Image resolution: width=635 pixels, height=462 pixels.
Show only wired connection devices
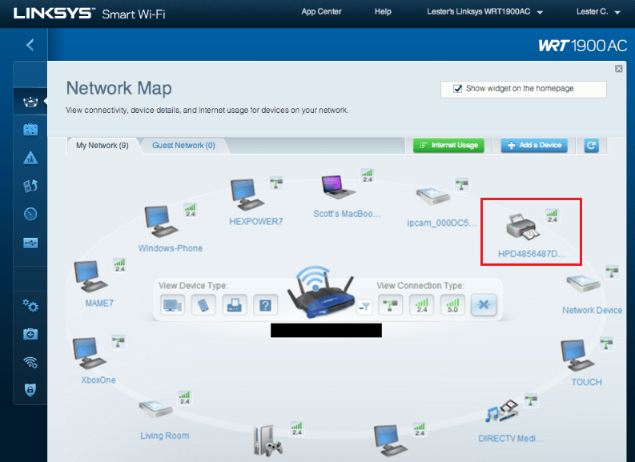click(390, 304)
